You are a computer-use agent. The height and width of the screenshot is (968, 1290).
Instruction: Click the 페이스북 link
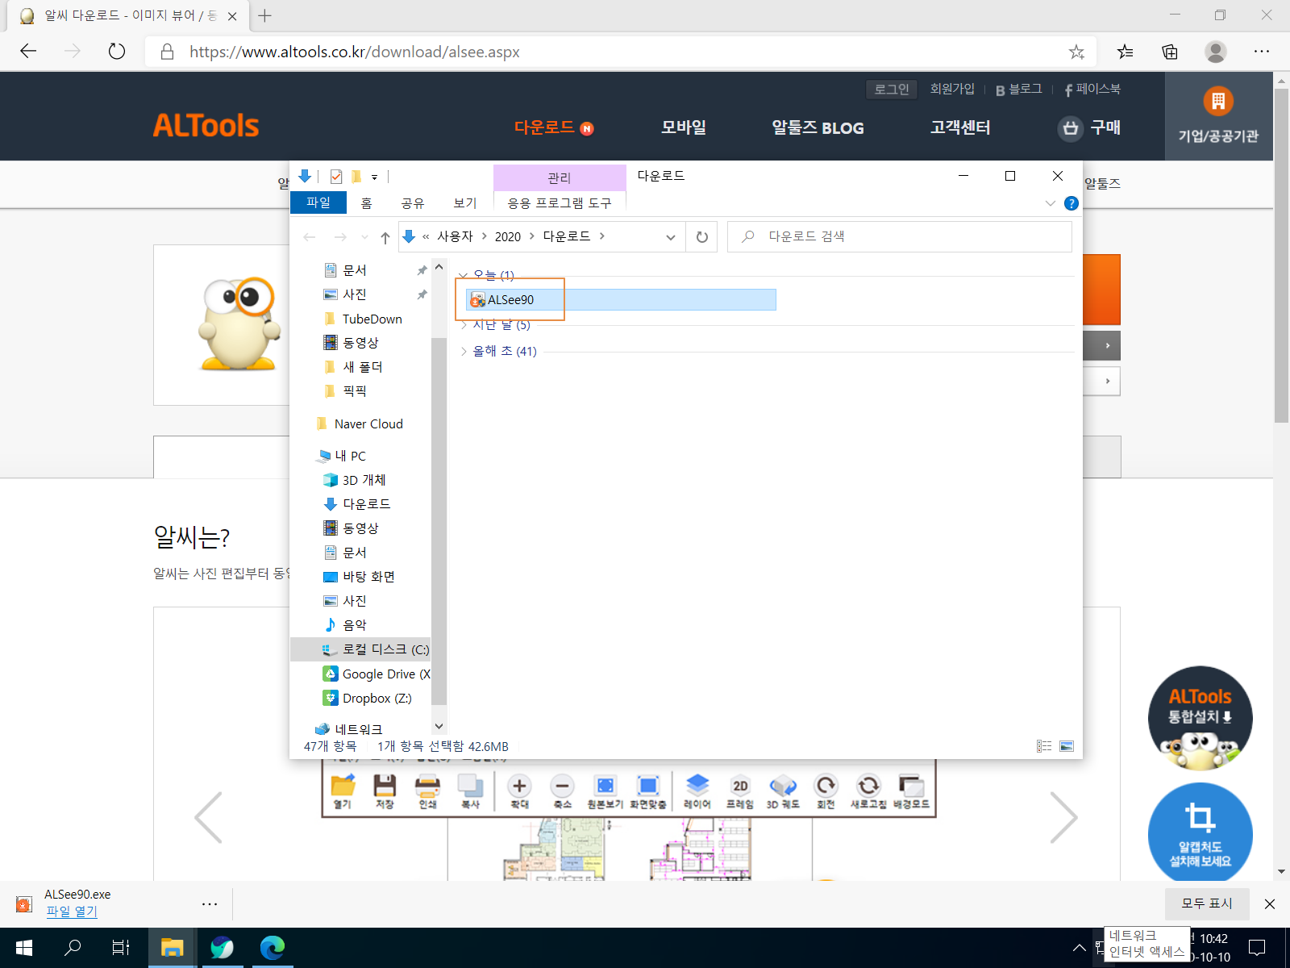point(1092,89)
